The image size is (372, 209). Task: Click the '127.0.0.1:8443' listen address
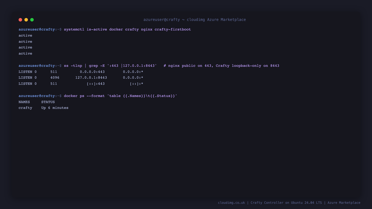(x=91, y=78)
